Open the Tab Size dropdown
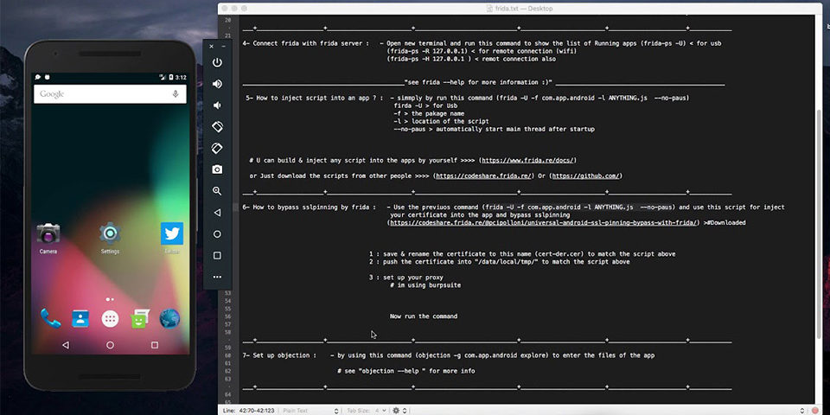 coord(367,410)
